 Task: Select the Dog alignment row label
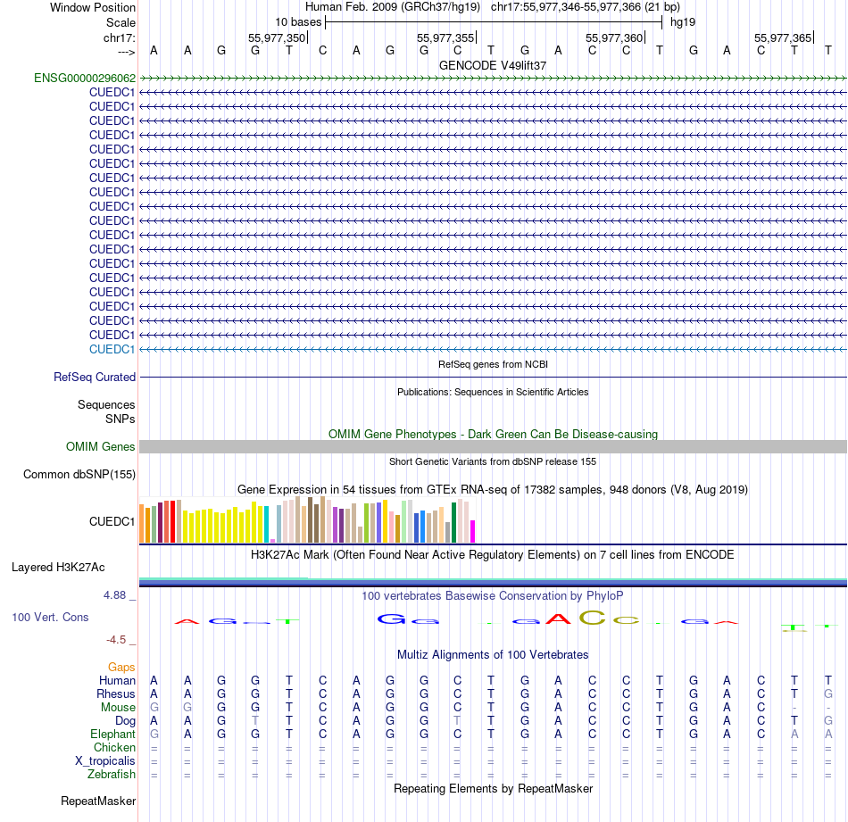click(126, 721)
